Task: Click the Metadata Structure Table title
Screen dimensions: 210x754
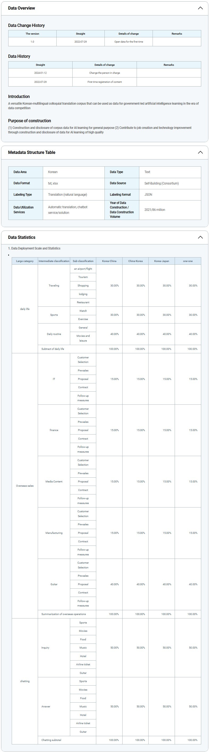Action: pyautogui.click(x=32, y=152)
